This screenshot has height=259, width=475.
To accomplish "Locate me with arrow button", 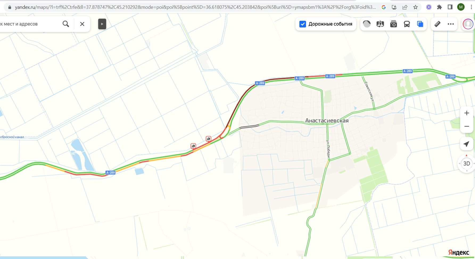I will [466, 144].
